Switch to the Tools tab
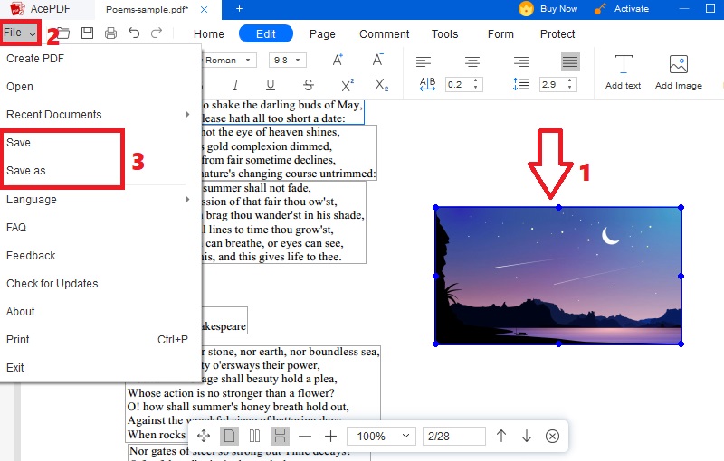Viewport: 724px width, 461px height. (444, 34)
